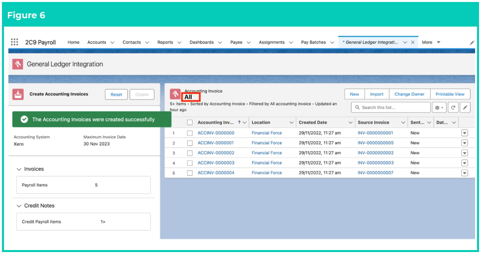Go to the Home tab
The height and width of the screenshot is (254, 481).
[x=73, y=42]
